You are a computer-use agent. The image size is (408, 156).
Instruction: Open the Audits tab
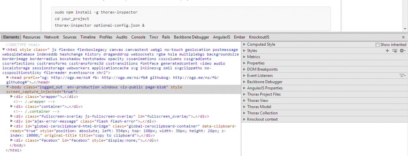pos(122,37)
